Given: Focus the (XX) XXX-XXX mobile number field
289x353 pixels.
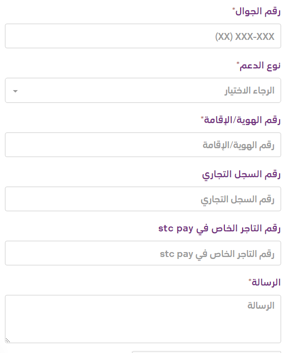Looking at the screenshot, I should (143, 36).
